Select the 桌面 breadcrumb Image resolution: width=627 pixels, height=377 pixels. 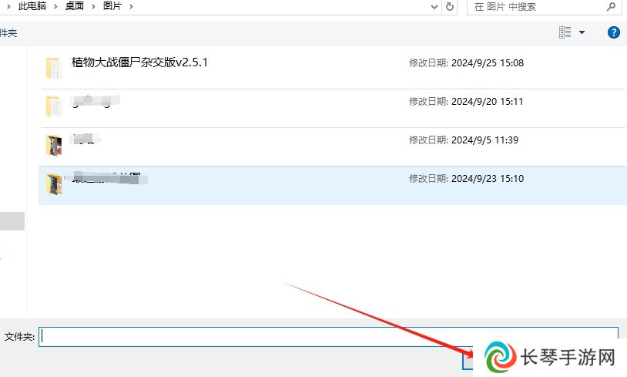tap(75, 6)
